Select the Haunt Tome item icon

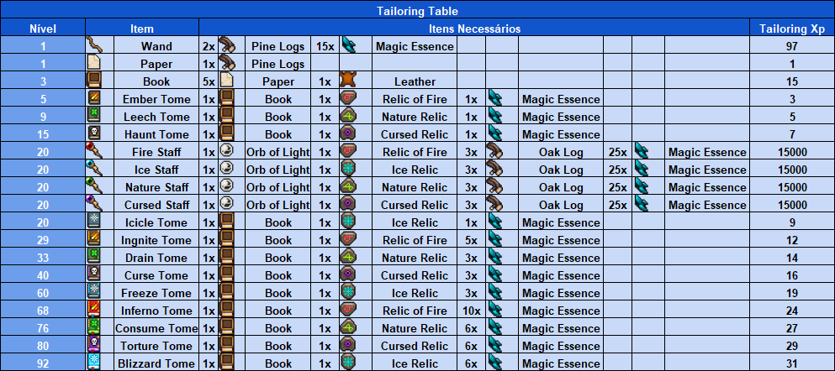tap(94, 133)
